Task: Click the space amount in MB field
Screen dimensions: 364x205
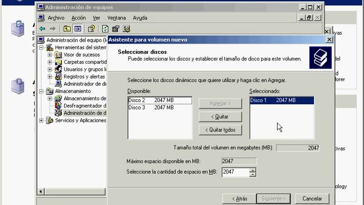Action: click(235, 172)
